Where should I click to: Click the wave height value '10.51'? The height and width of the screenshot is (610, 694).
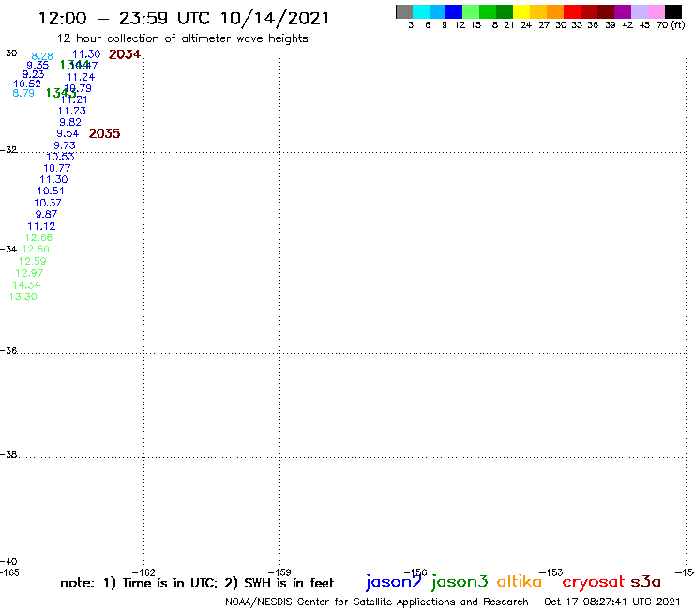click(51, 191)
